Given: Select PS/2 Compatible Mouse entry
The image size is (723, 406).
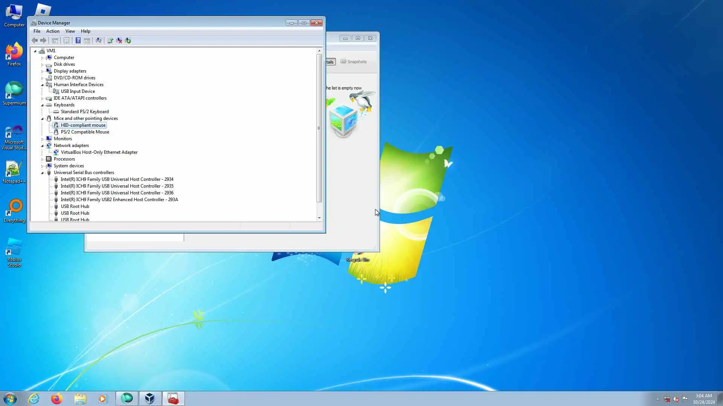Looking at the screenshot, I should point(85,132).
